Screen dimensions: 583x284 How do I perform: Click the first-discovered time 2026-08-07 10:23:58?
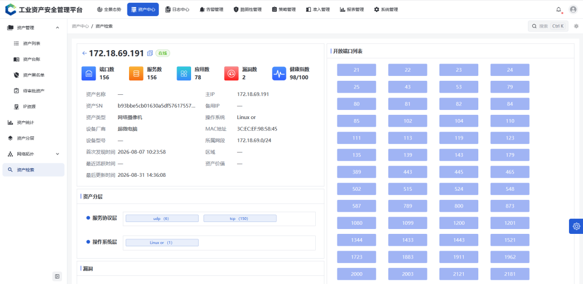point(141,152)
